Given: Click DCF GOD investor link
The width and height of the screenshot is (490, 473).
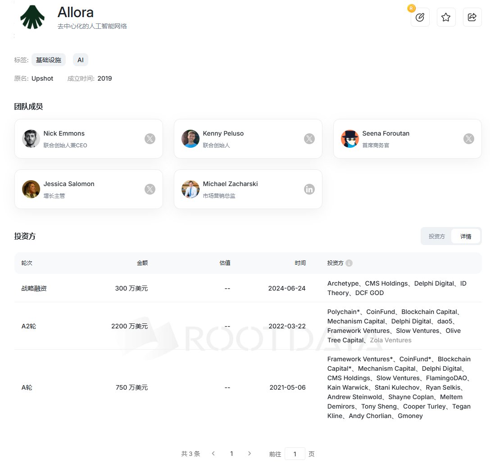Looking at the screenshot, I should pyautogui.click(x=369, y=293).
